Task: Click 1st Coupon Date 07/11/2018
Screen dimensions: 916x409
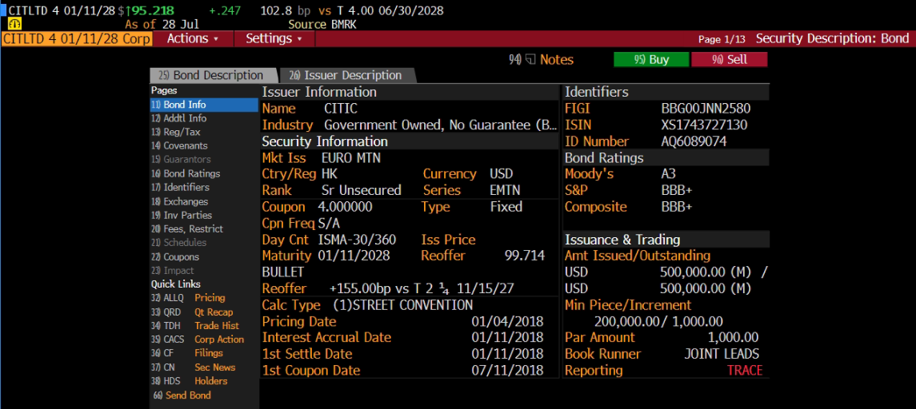Action: (x=507, y=371)
